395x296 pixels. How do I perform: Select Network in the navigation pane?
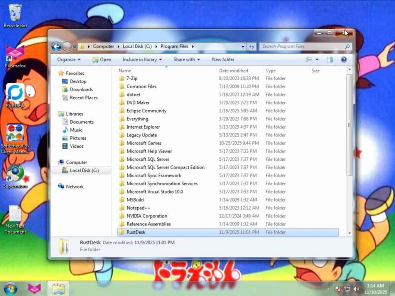(74, 187)
